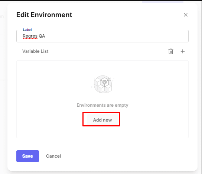This screenshot has width=202, height=174.
Task: Close the Edit Environment dialog
Action: (x=186, y=15)
